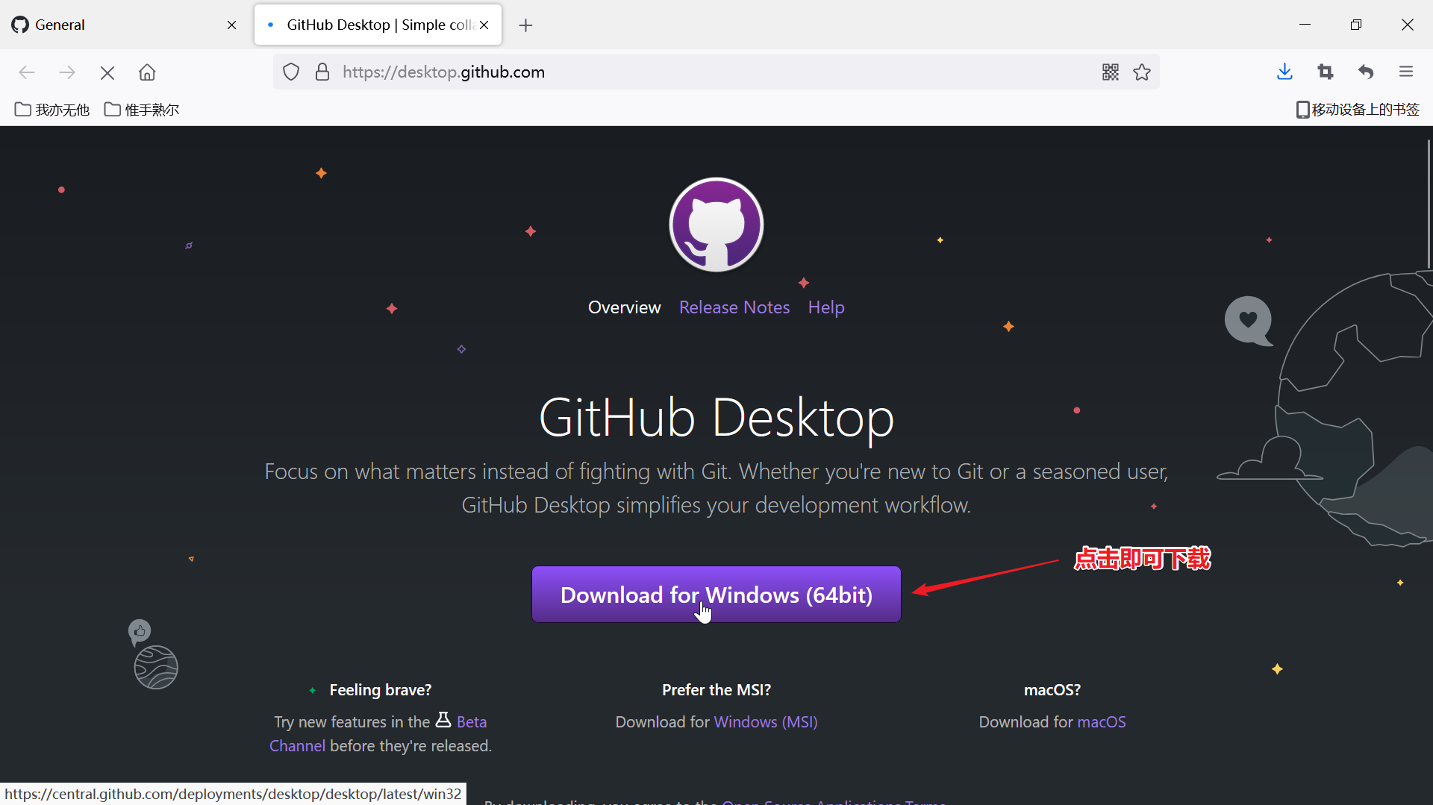This screenshot has width=1433, height=805.
Task: Click Download for Windows (64bit) button
Action: coord(716,595)
